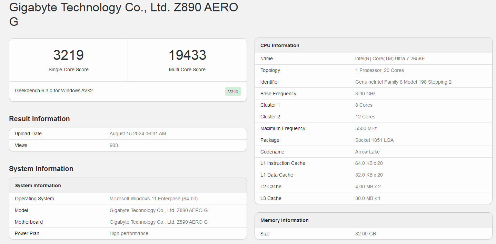Click the "Cluster 1" row label
Screen dimensions: 496x244
pos(270,105)
